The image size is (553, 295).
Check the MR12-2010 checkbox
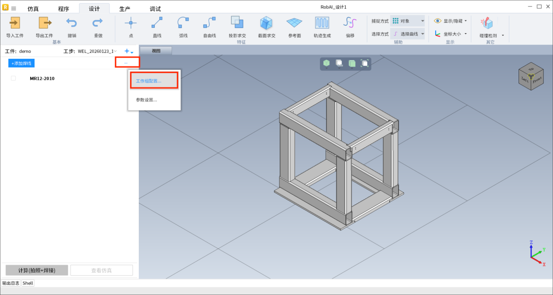tap(14, 78)
